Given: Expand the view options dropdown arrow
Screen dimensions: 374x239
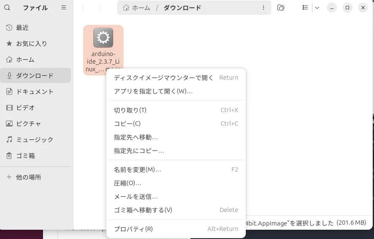Looking at the screenshot, I should 317,8.
